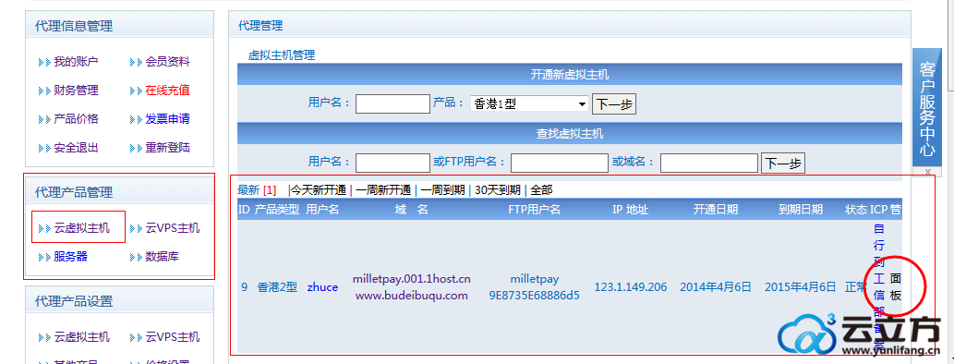The height and width of the screenshot is (364, 954).
Task: Open 会员资料 link
Action: tap(167, 62)
